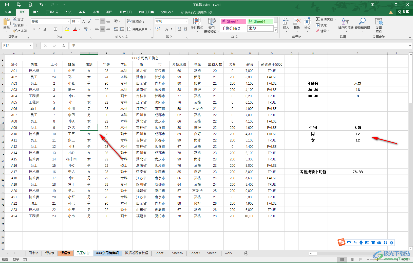This screenshot has height=263, width=413.
Task: Align text to bottom of cell
Action: pyautogui.click(x=108, y=21)
